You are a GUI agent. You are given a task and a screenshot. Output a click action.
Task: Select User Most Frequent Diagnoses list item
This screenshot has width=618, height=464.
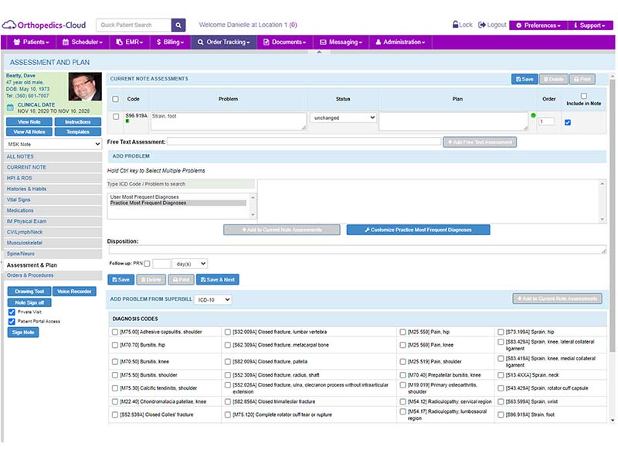tap(178, 197)
